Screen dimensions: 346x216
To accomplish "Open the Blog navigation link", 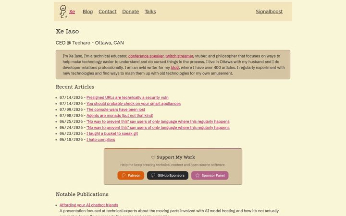I will point(87,12).
